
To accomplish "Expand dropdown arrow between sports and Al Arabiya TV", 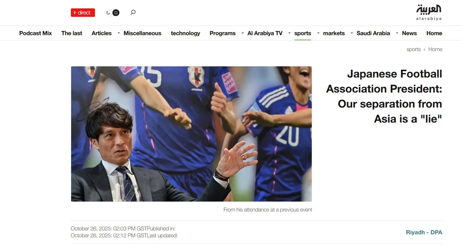I will tap(290, 33).
